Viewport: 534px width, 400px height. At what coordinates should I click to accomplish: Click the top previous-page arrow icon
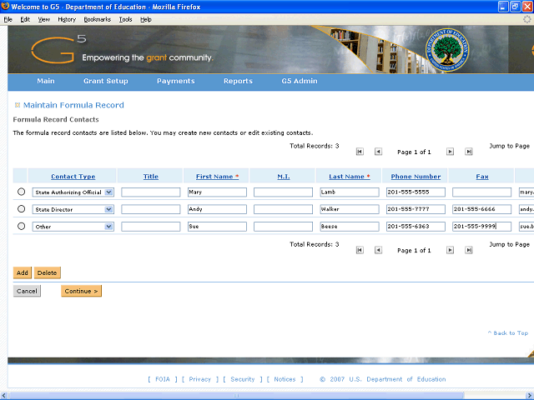point(378,152)
